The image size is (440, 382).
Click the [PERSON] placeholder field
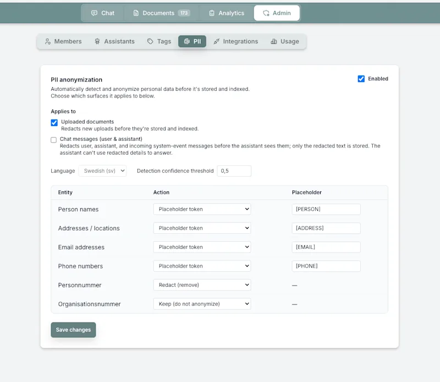326,209
